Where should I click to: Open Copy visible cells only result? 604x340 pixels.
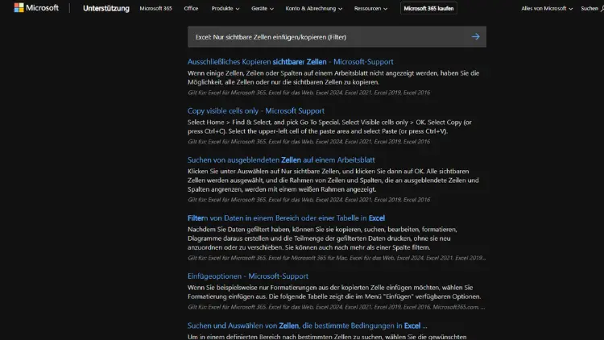click(x=256, y=110)
